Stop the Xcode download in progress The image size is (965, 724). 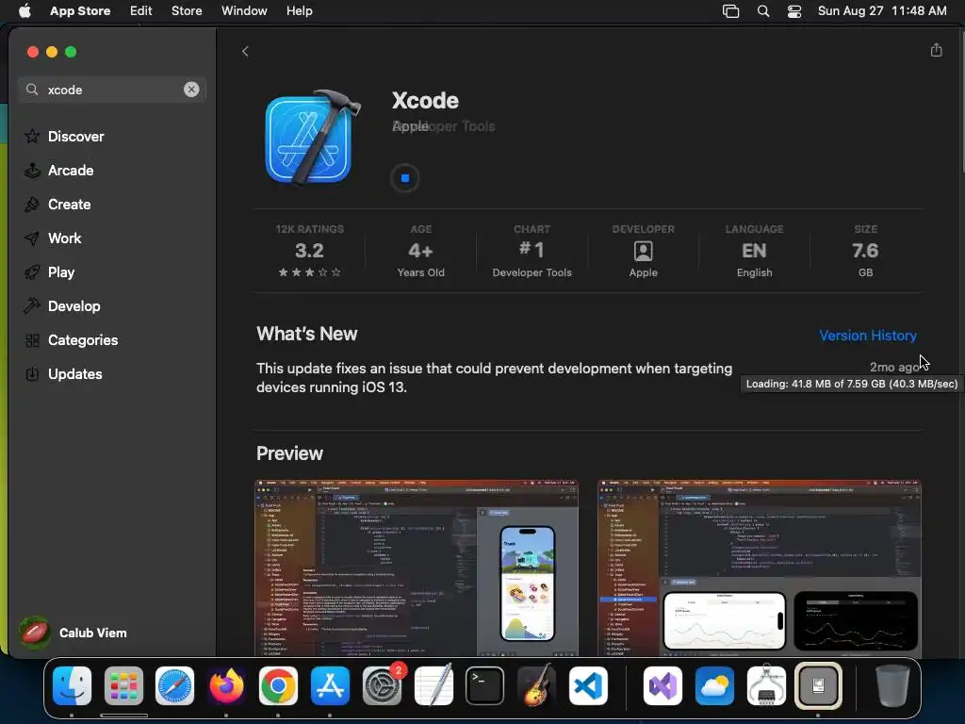point(405,178)
